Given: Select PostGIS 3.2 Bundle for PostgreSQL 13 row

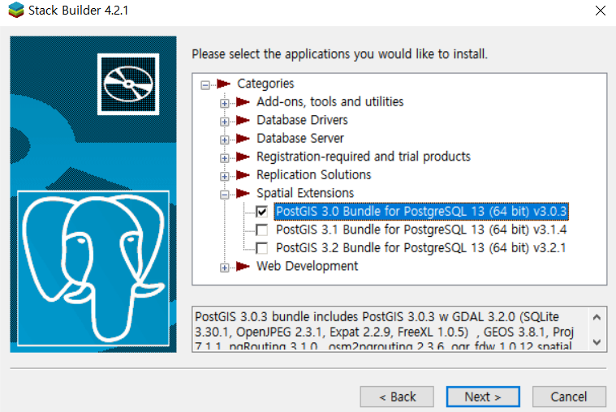Looking at the screenshot, I should point(420,248).
